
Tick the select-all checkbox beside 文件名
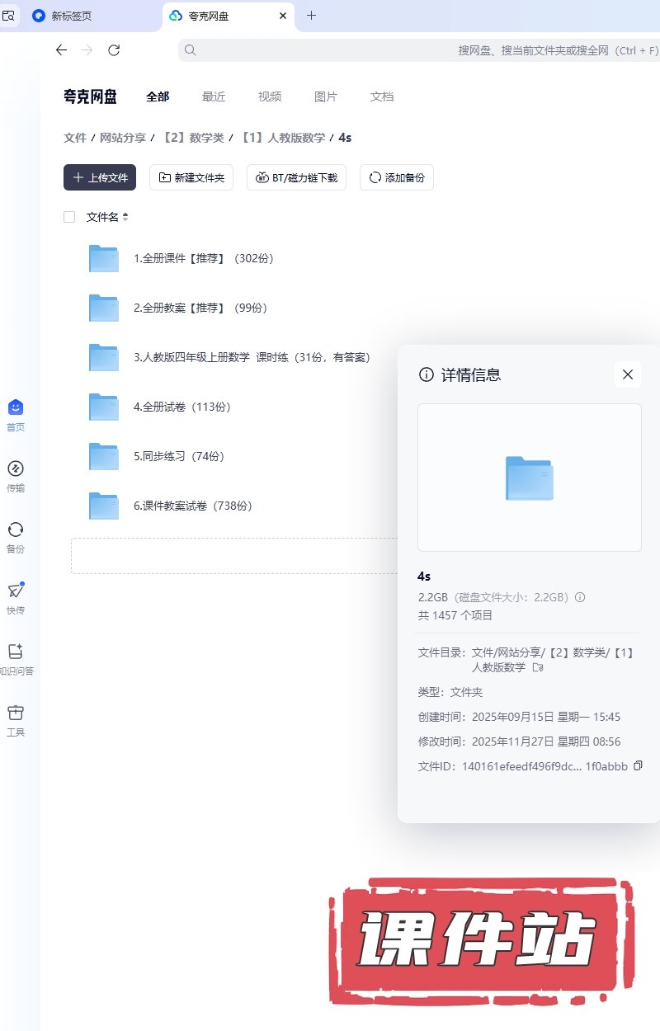click(69, 217)
